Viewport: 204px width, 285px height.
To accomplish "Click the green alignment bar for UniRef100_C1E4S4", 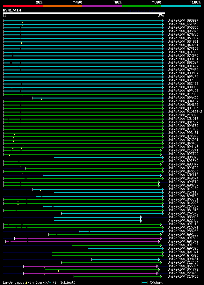I will point(112,263).
